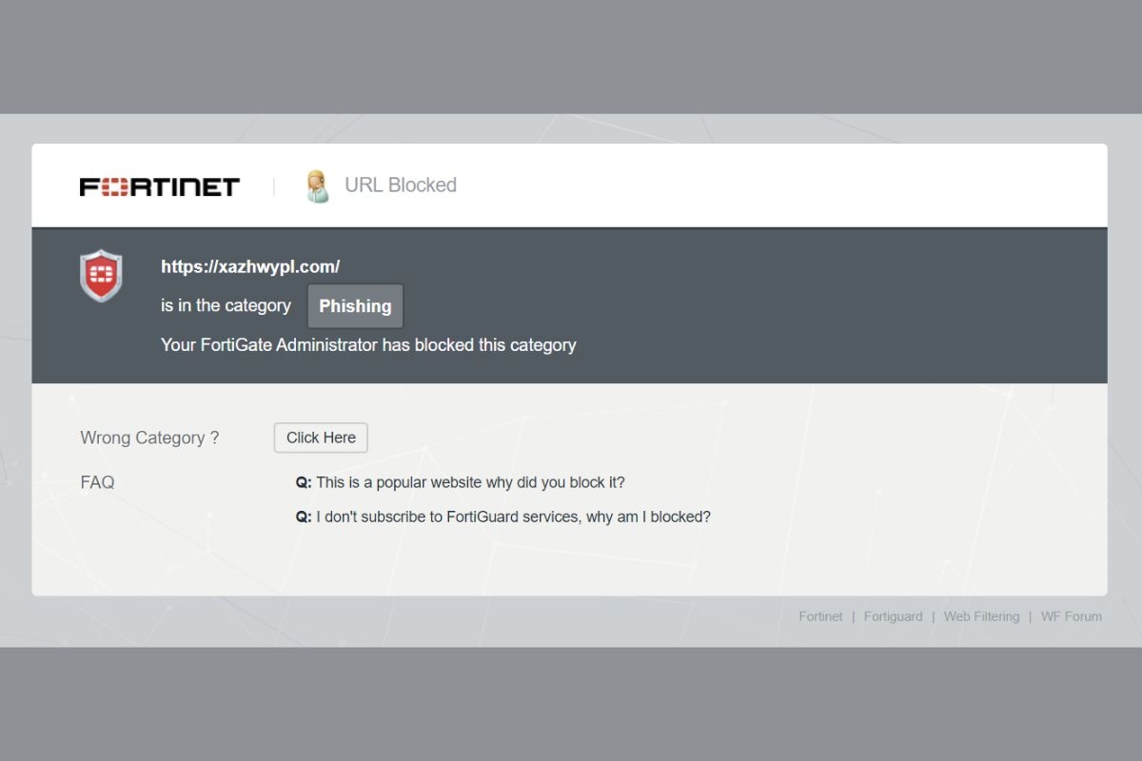Click the Q: marker before FortiGuard question
This screenshot has width=1142, height=761.
pyautogui.click(x=304, y=517)
